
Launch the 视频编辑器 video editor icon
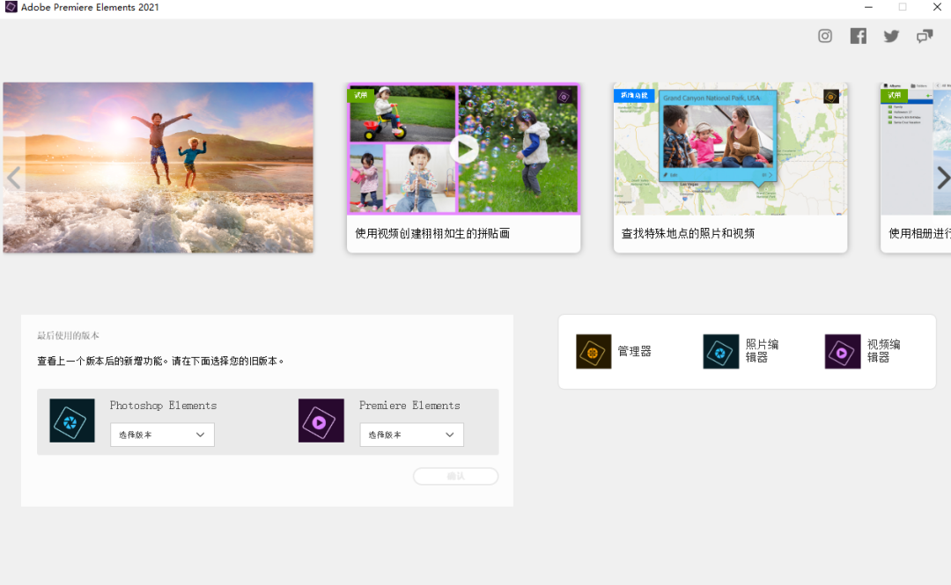click(x=843, y=352)
